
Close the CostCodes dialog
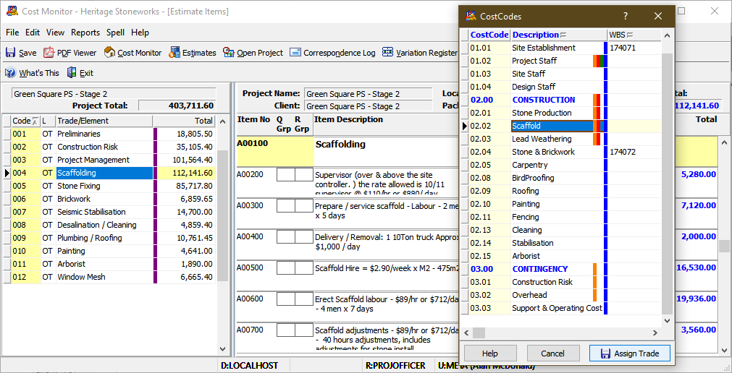658,17
